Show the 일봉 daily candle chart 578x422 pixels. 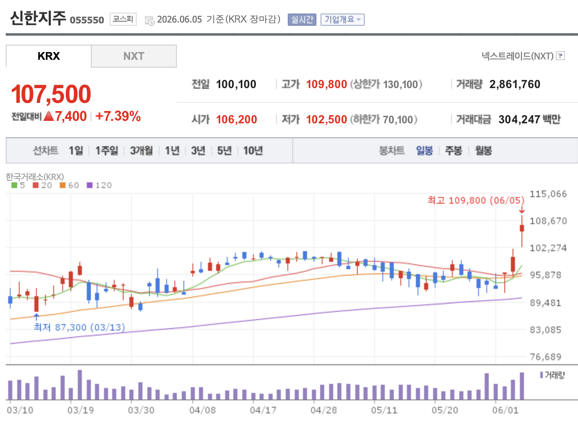pos(424,151)
